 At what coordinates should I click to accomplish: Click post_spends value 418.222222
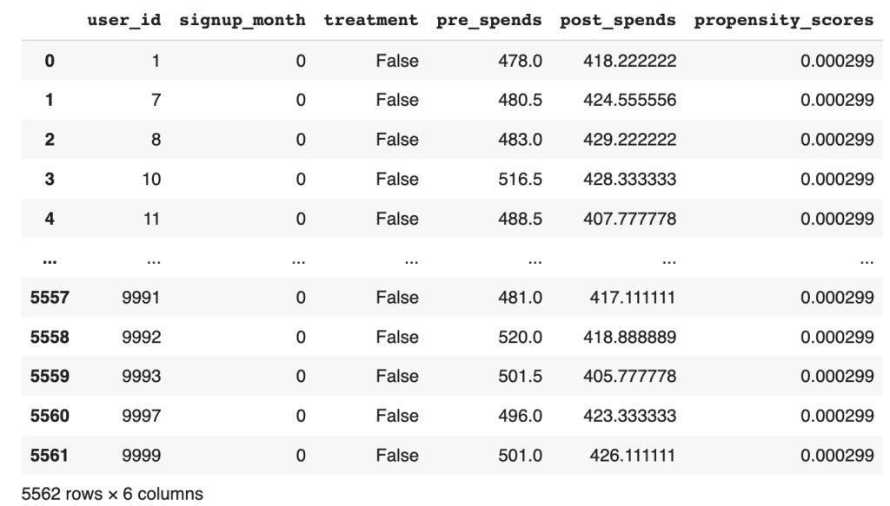[624, 61]
